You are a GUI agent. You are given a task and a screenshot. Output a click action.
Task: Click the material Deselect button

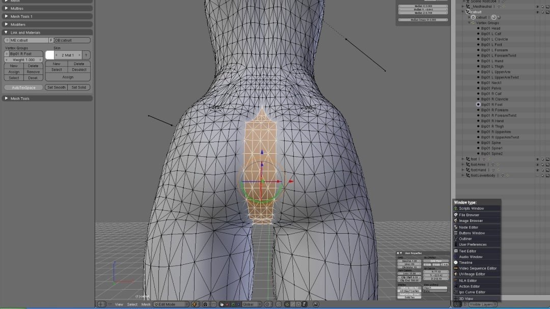coord(79,70)
